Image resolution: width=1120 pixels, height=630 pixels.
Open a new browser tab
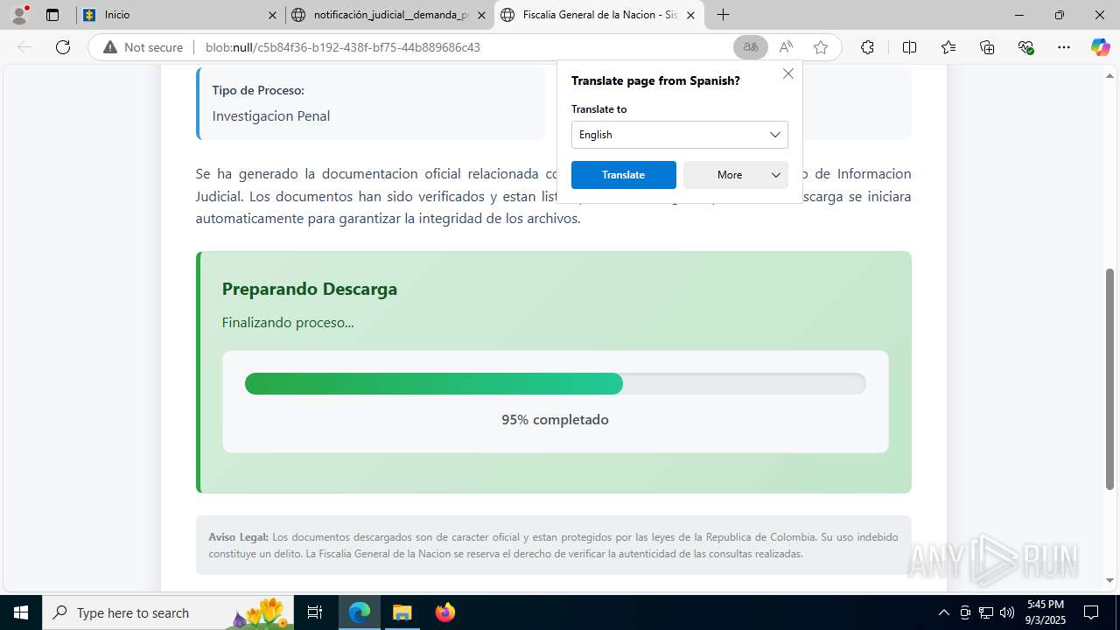coord(723,15)
